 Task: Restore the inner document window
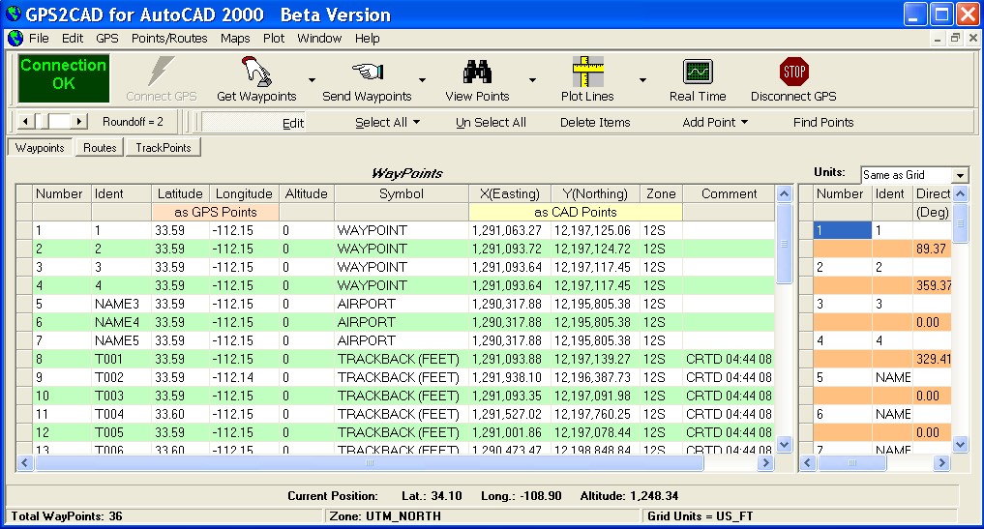pyautogui.click(x=955, y=38)
